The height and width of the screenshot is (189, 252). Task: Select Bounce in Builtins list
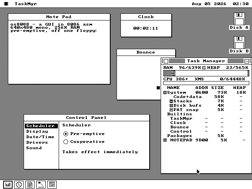[x=206, y=127]
